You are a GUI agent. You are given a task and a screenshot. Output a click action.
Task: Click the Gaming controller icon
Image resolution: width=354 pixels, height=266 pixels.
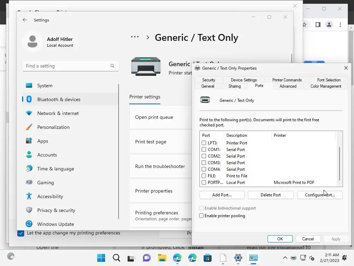pyautogui.click(x=29, y=182)
